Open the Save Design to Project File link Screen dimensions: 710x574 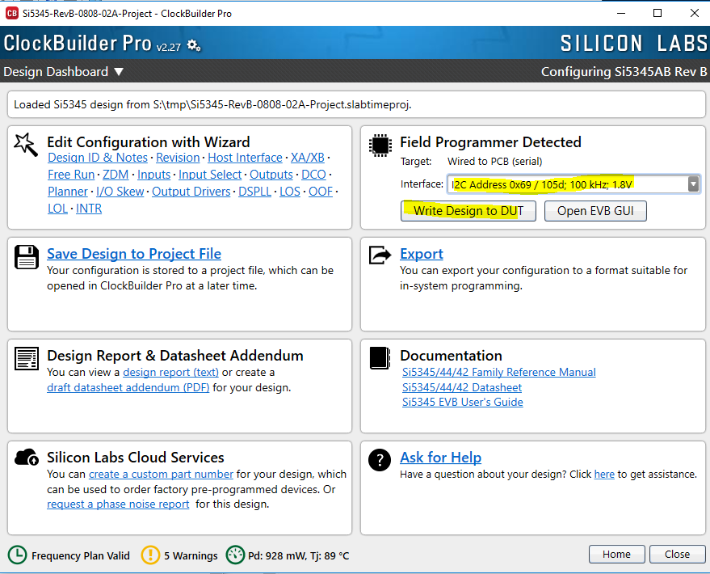(x=134, y=254)
